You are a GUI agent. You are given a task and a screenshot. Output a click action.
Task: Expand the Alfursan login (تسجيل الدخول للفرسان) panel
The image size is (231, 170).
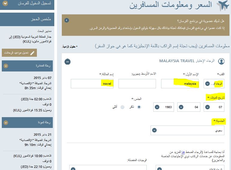click(x=5, y=4)
